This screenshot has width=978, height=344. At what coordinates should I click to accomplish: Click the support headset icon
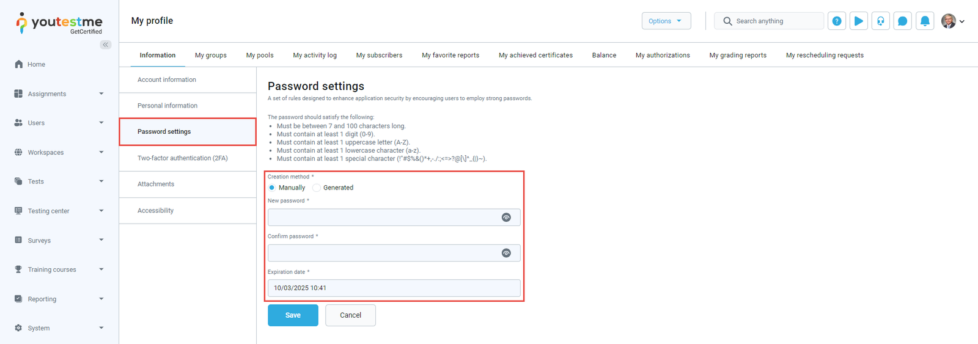pos(881,21)
